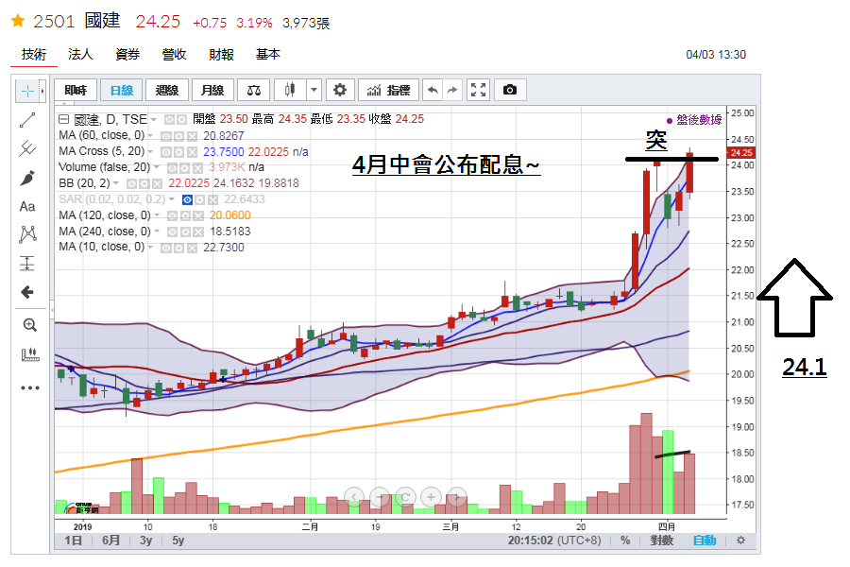Switch to 日線 daily chart
The image size is (850, 567).
point(122,90)
